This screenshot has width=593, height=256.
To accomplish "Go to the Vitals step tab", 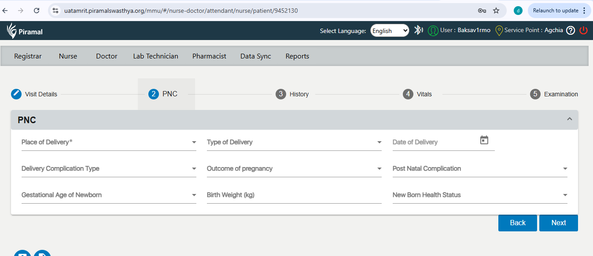I will point(418,94).
